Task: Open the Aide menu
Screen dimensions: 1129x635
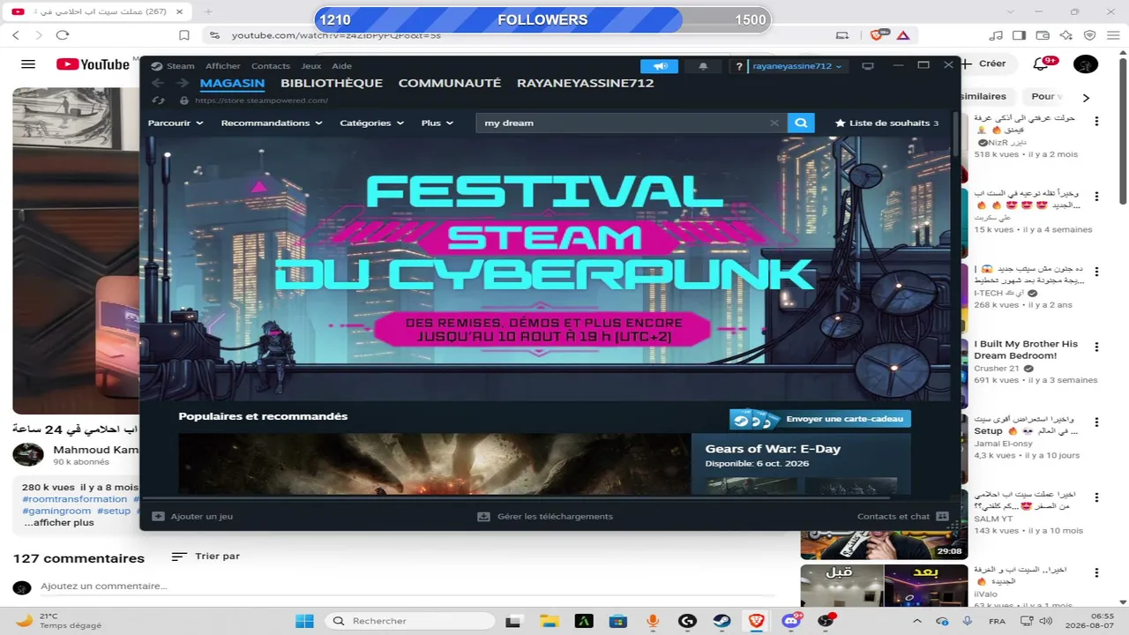Action: pyautogui.click(x=341, y=66)
